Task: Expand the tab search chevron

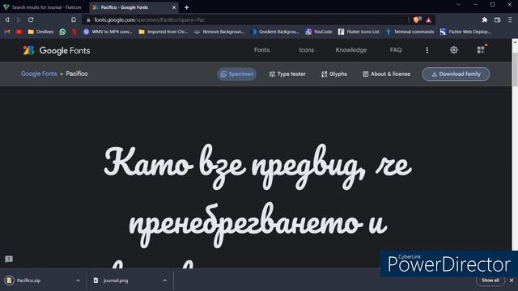Action: coord(458,4)
